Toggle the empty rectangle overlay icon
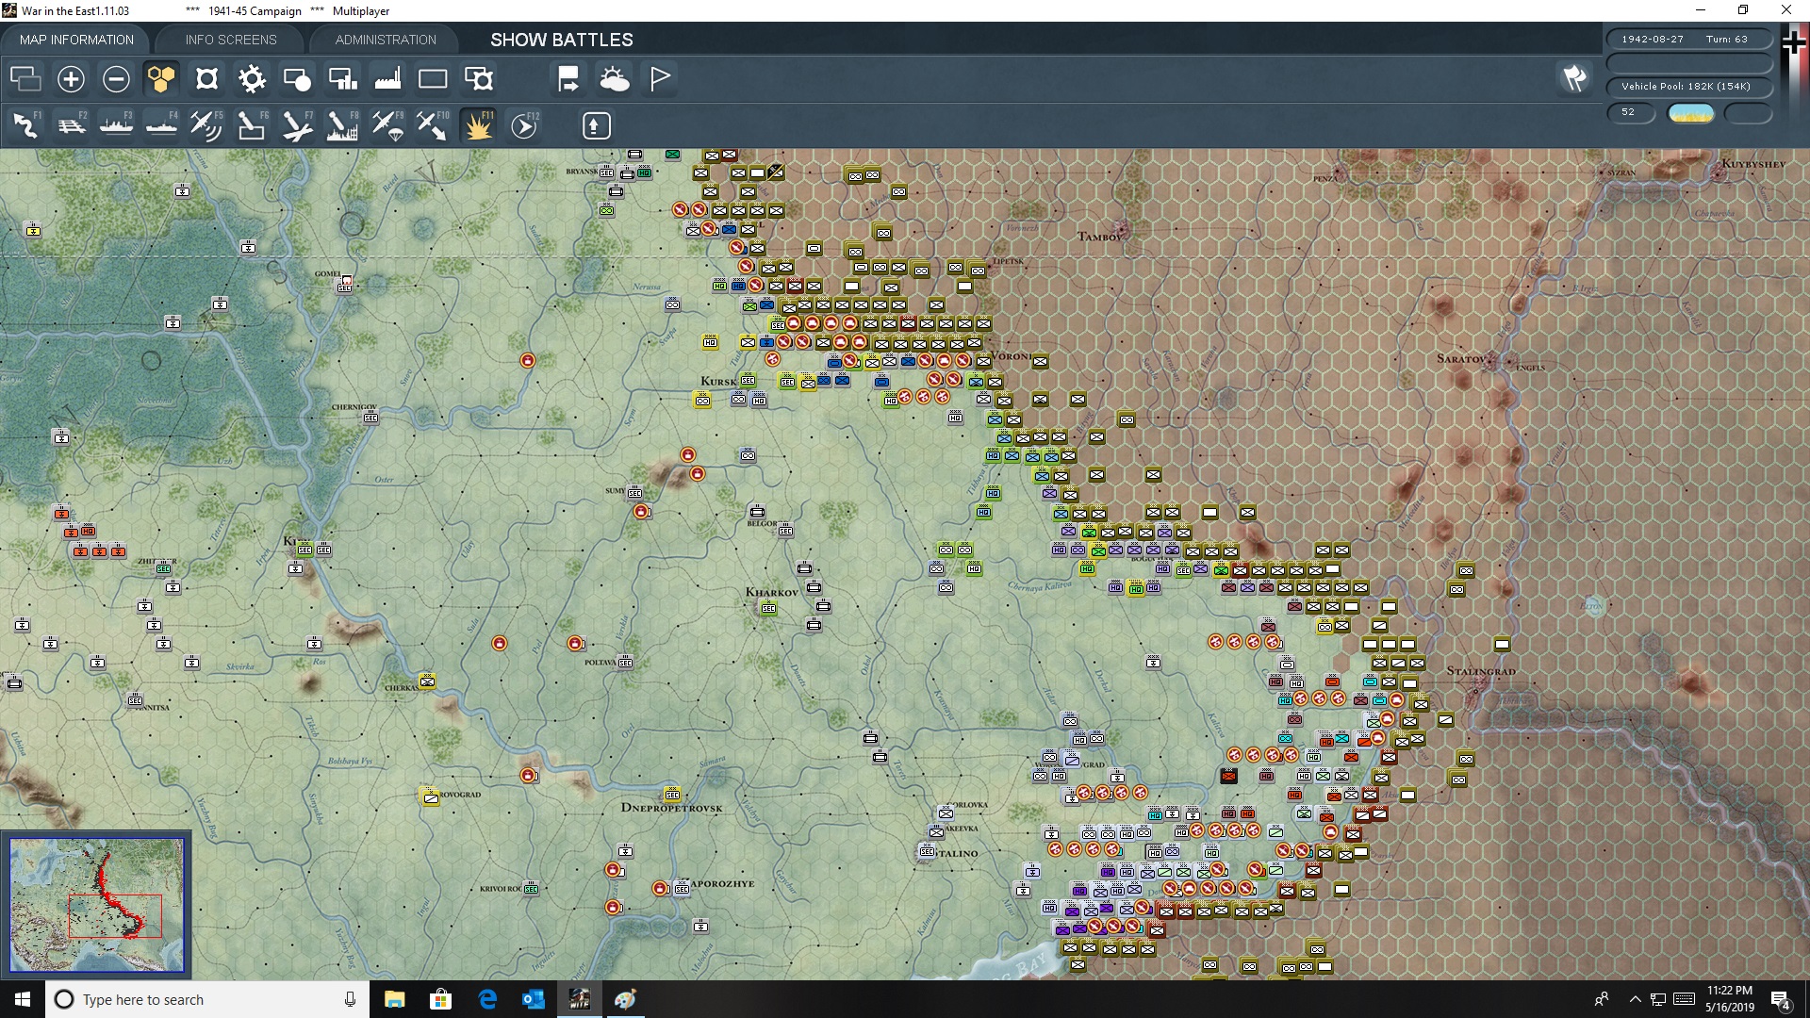This screenshot has height=1018, width=1810. pyautogui.click(x=433, y=78)
